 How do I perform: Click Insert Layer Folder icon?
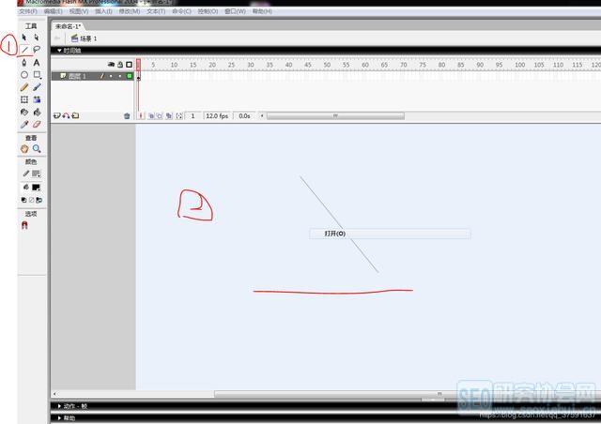tap(75, 115)
